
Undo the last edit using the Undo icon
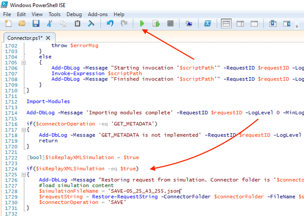(x=110, y=23)
